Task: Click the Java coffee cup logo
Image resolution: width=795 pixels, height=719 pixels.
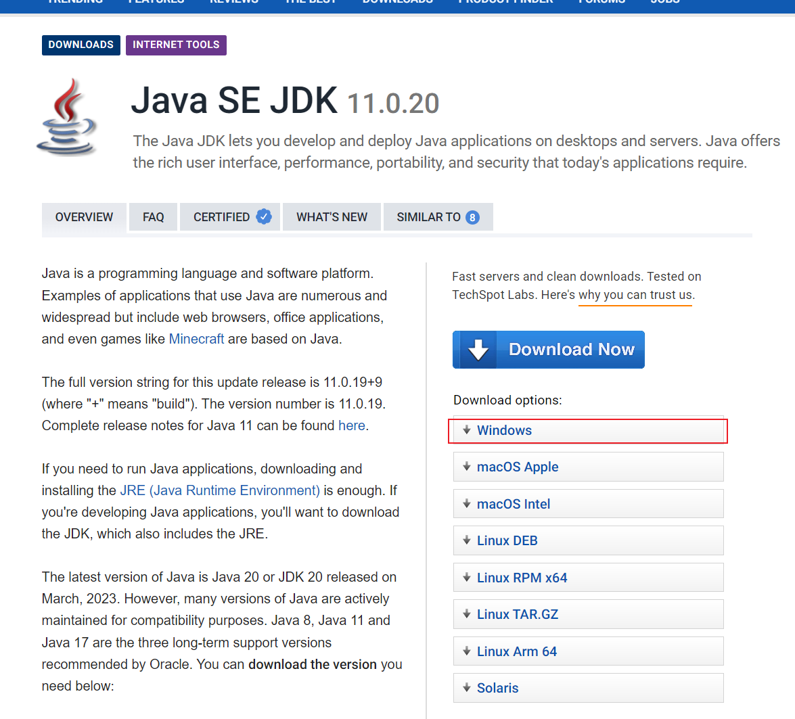Action: coord(67,116)
